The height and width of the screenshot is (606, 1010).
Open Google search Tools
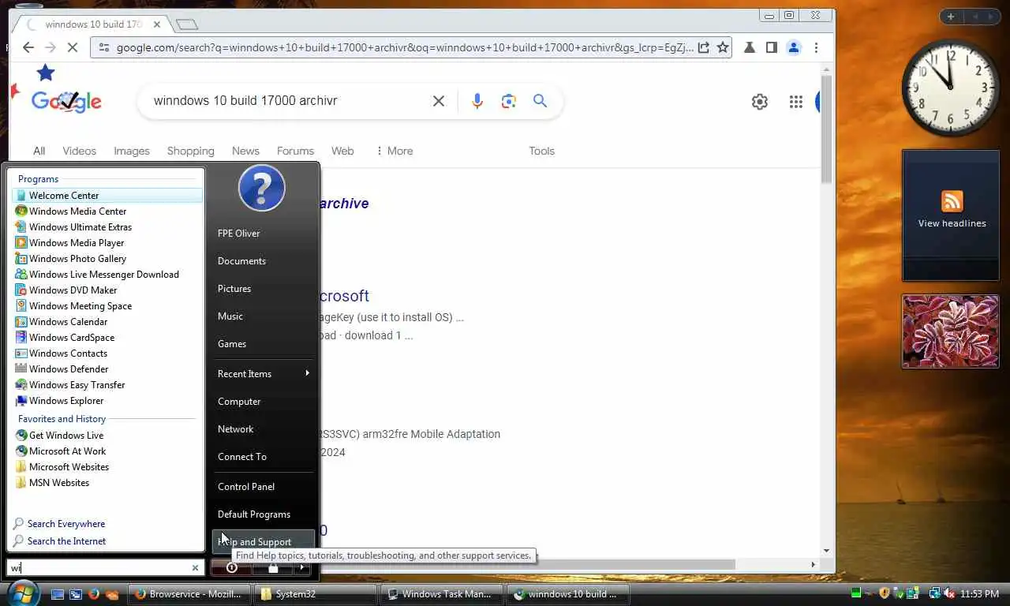coord(541,151)
